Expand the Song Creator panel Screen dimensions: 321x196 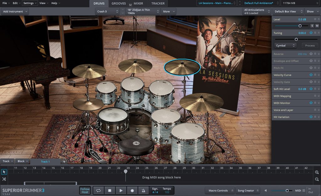pos(248,190)
